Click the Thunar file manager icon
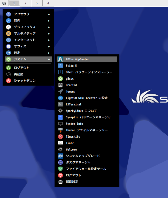This screenshot has width=168, height=198. coord(60,130)
